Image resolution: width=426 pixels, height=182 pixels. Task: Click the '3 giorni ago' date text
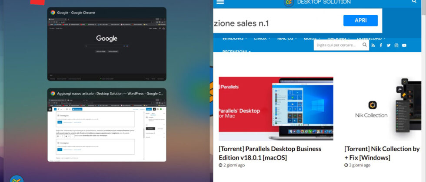pyautogui.click(x=360, y=165)
